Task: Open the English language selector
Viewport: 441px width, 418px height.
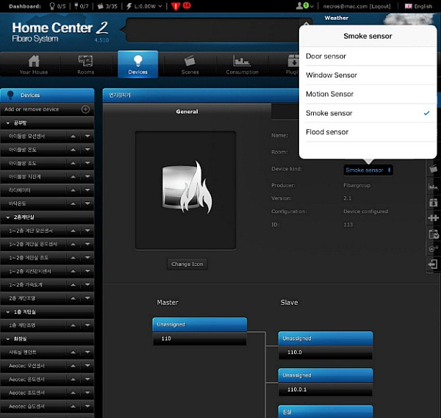Action: (418, 6)
